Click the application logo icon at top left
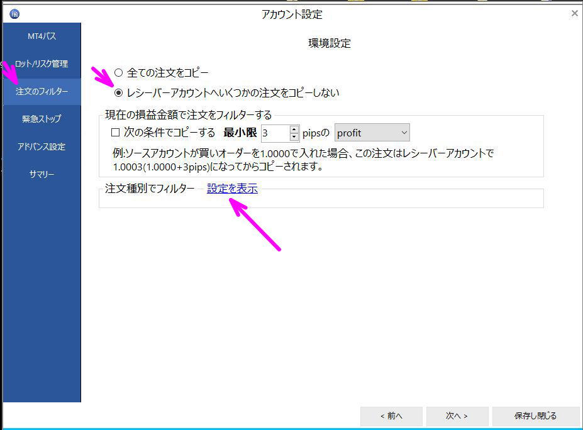Viewport: 583px width, 430px height. [14, 13]
